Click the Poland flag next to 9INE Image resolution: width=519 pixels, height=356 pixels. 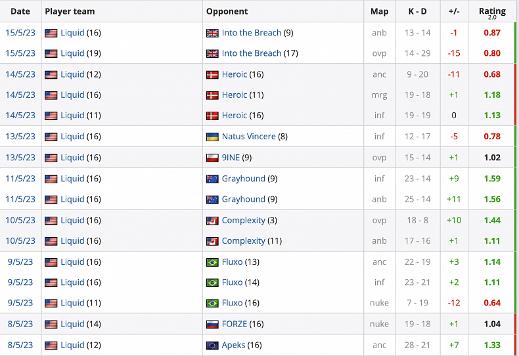212,158
